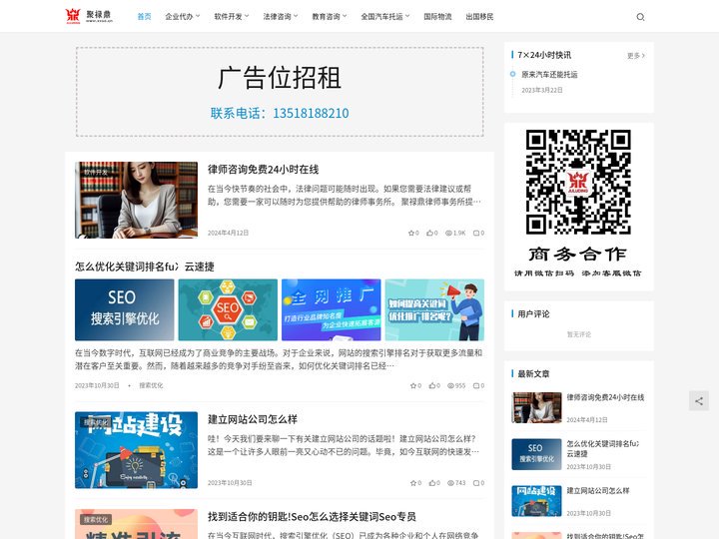Click phone number 13518188210

pyautogui.click(x=311, y=113)
